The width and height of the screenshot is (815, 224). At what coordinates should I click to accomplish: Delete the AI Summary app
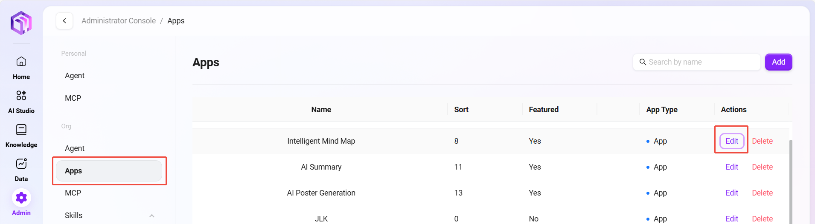tap(762, 167)
